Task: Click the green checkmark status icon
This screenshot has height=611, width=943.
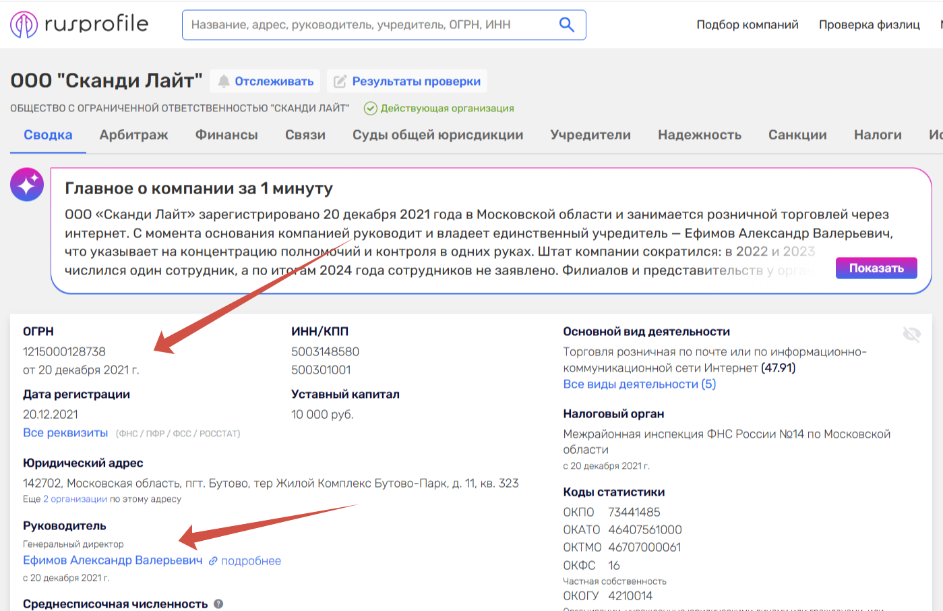Action: (x=370, y=109)
